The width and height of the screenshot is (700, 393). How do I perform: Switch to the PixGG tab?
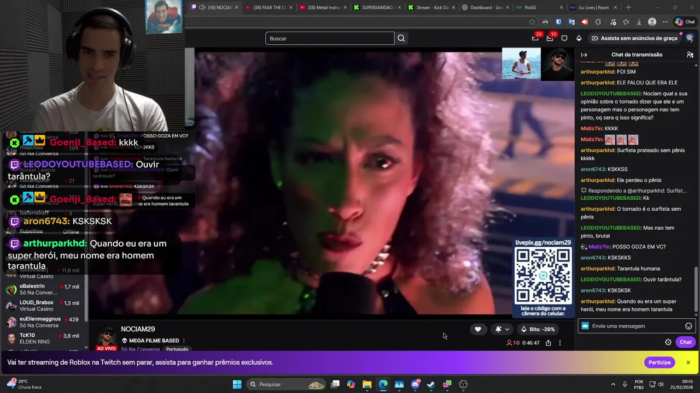(x=539, y=7)
